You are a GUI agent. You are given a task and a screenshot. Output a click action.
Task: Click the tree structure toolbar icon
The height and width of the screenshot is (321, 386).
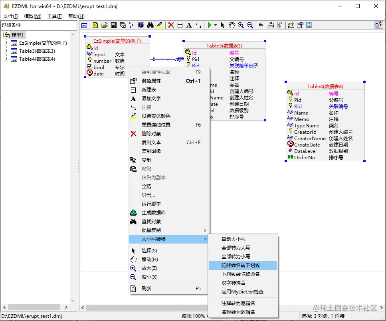tap(132, 25)
